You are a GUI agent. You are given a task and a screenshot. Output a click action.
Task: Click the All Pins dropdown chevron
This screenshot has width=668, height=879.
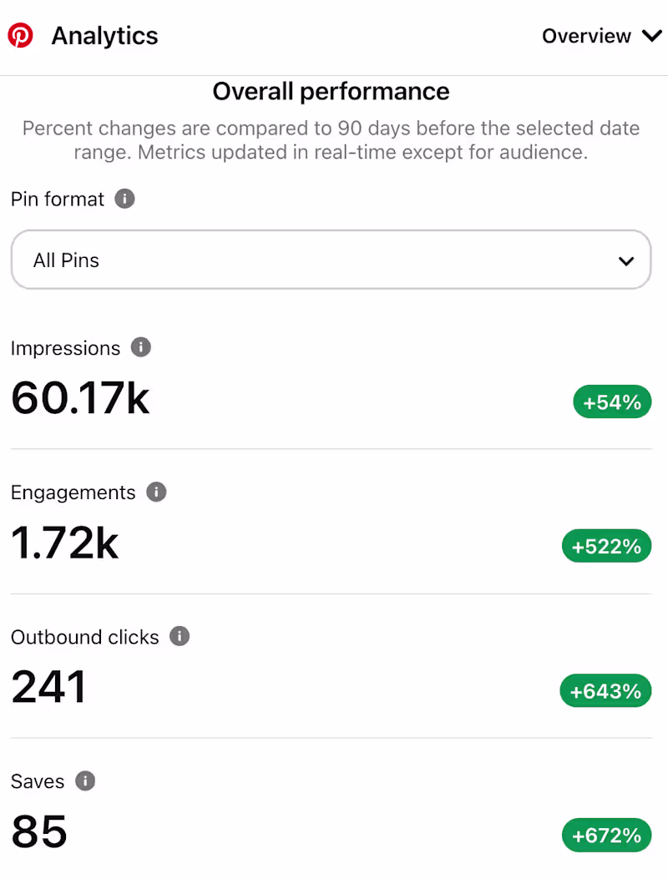coord(626,260)
